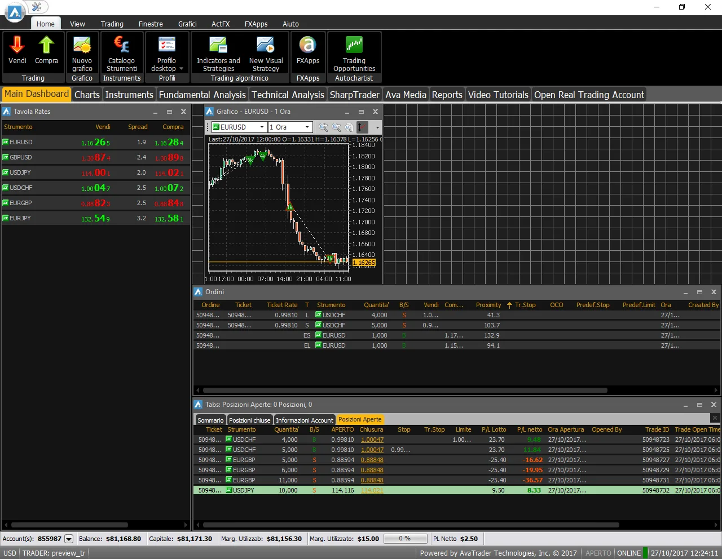This screenshot has width=722, height=559.
Task: Open the SharpTrader workspace tab
Action: pyautogui.click(x=355, y=95)
